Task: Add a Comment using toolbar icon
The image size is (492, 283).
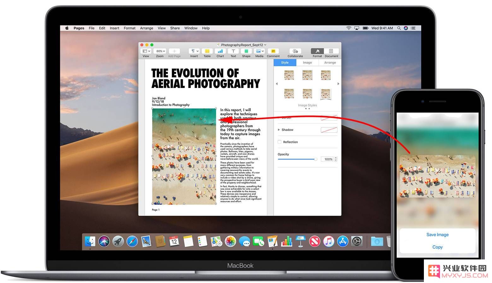Action: pyautogui.click(x=273, y=51)
